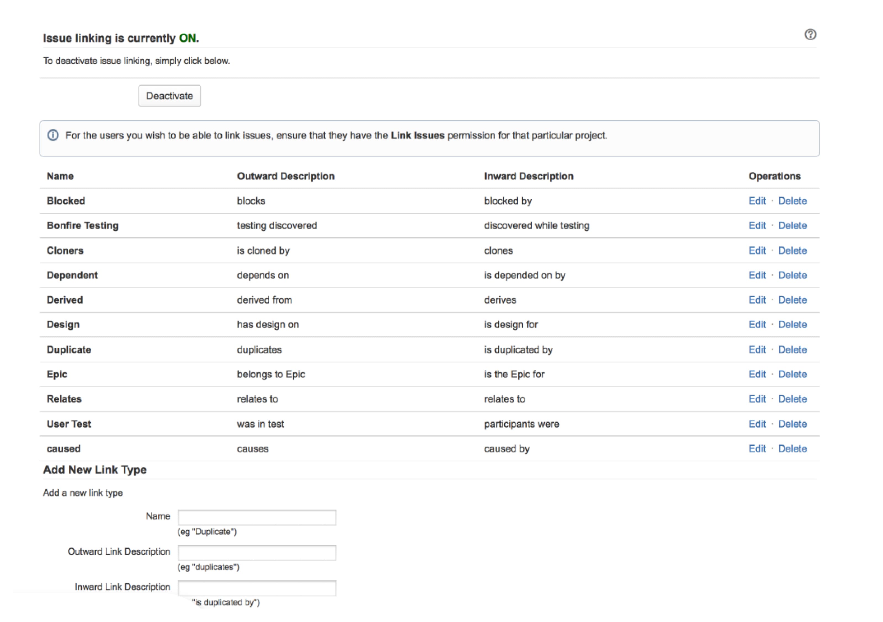Click the 'is duplicated by' inward description cell
The width and height of the screenshot is (883, 622).
pos(518,350)
